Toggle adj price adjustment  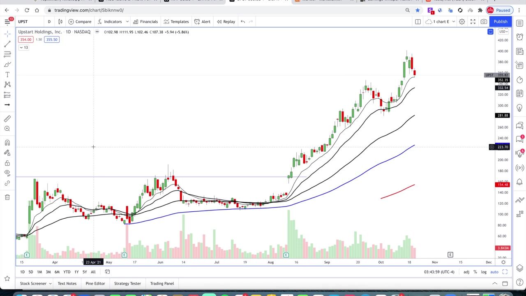[x=466, y=272]
